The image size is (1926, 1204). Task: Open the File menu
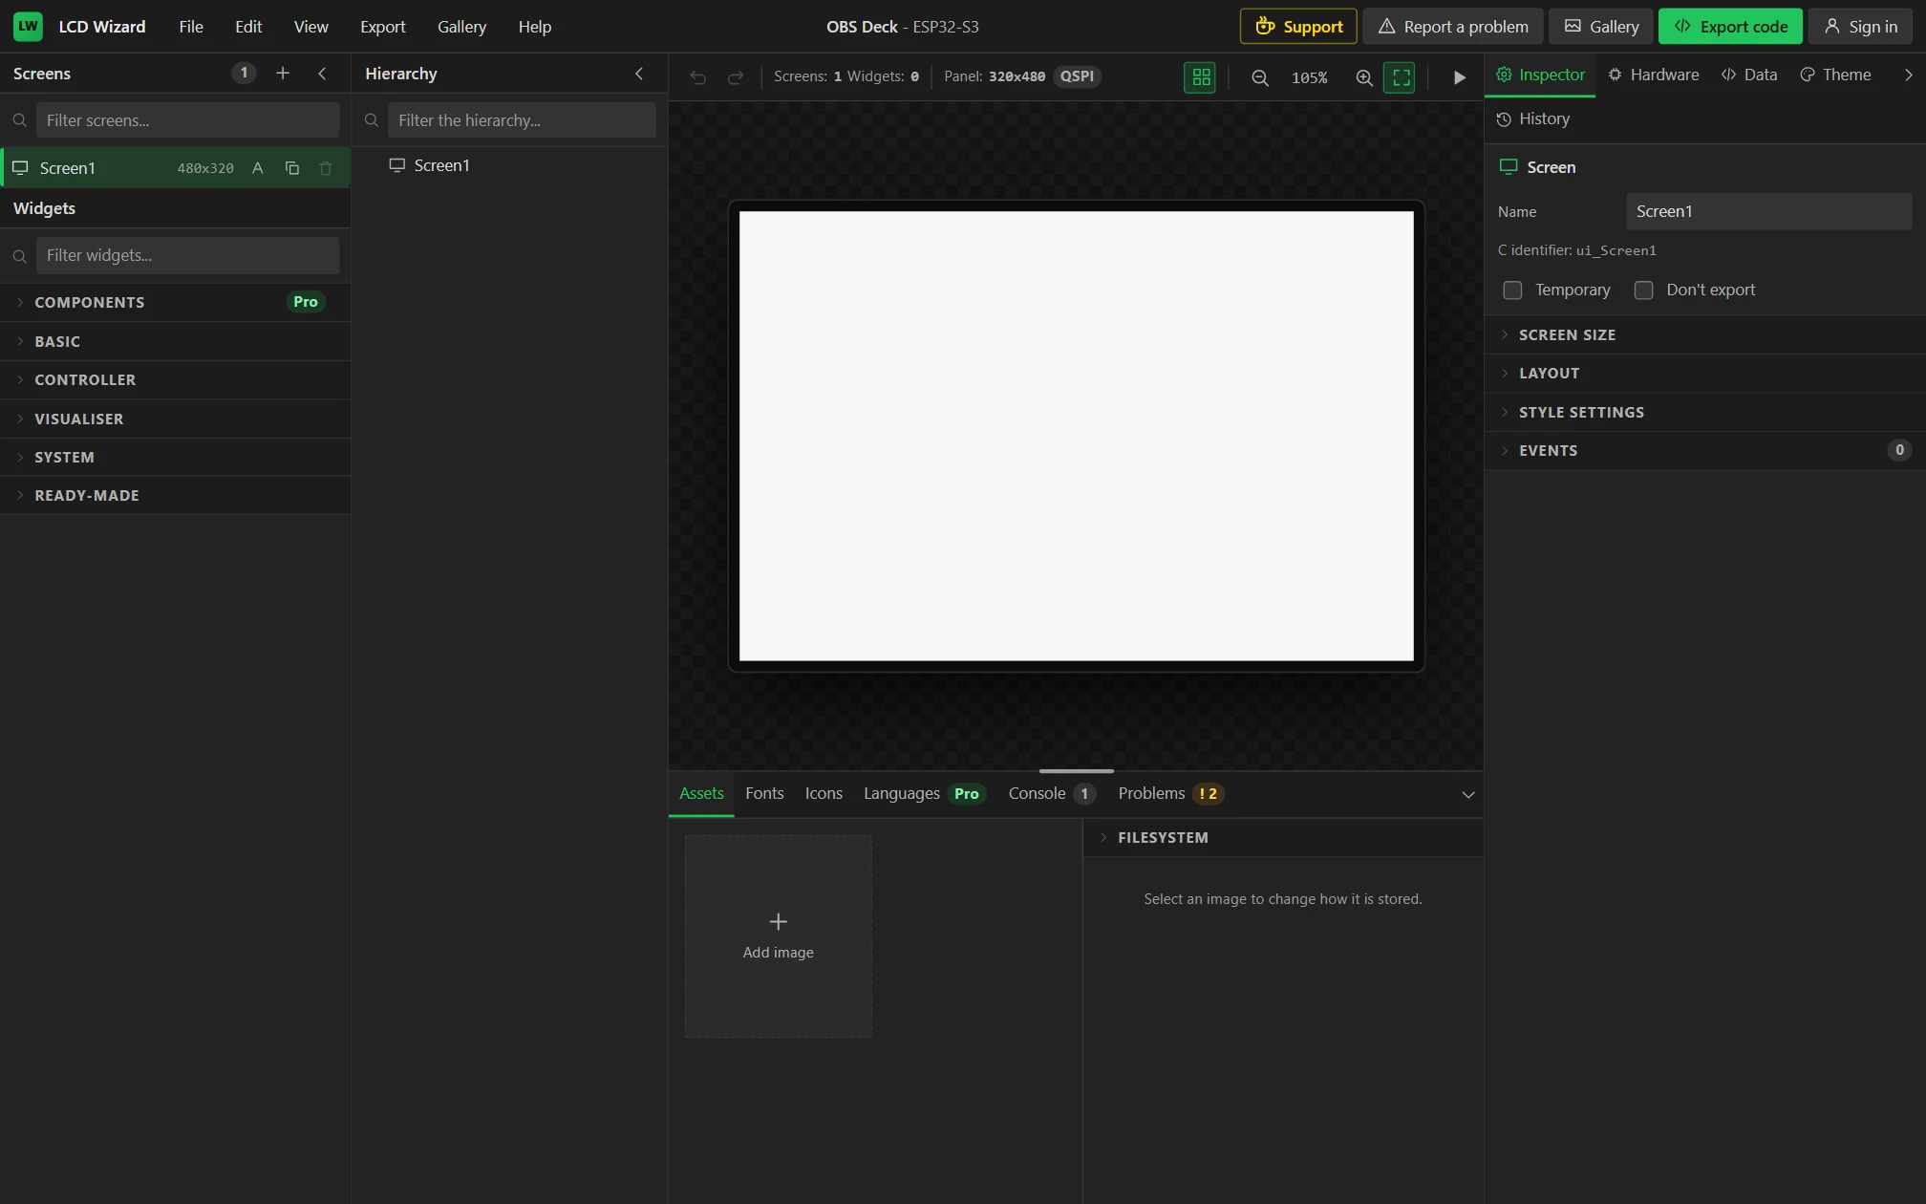[191, 27]
